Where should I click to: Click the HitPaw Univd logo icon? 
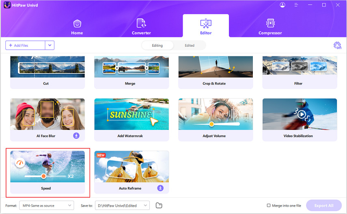[x=7, y=5]
